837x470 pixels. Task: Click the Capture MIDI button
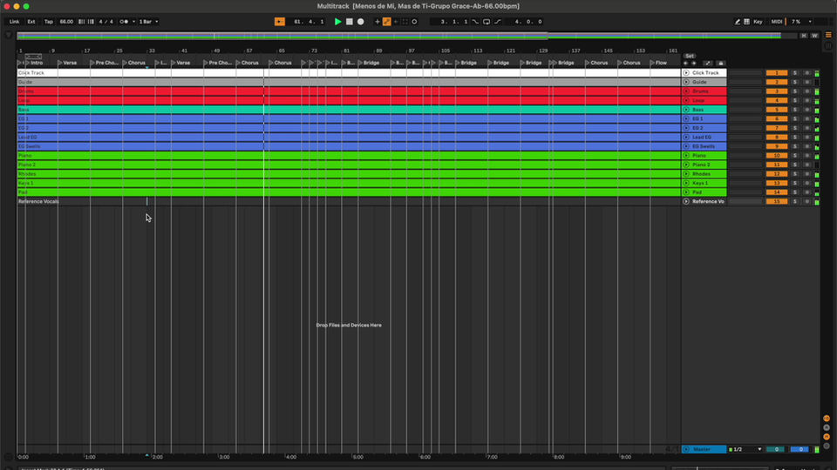pos(405,22)
